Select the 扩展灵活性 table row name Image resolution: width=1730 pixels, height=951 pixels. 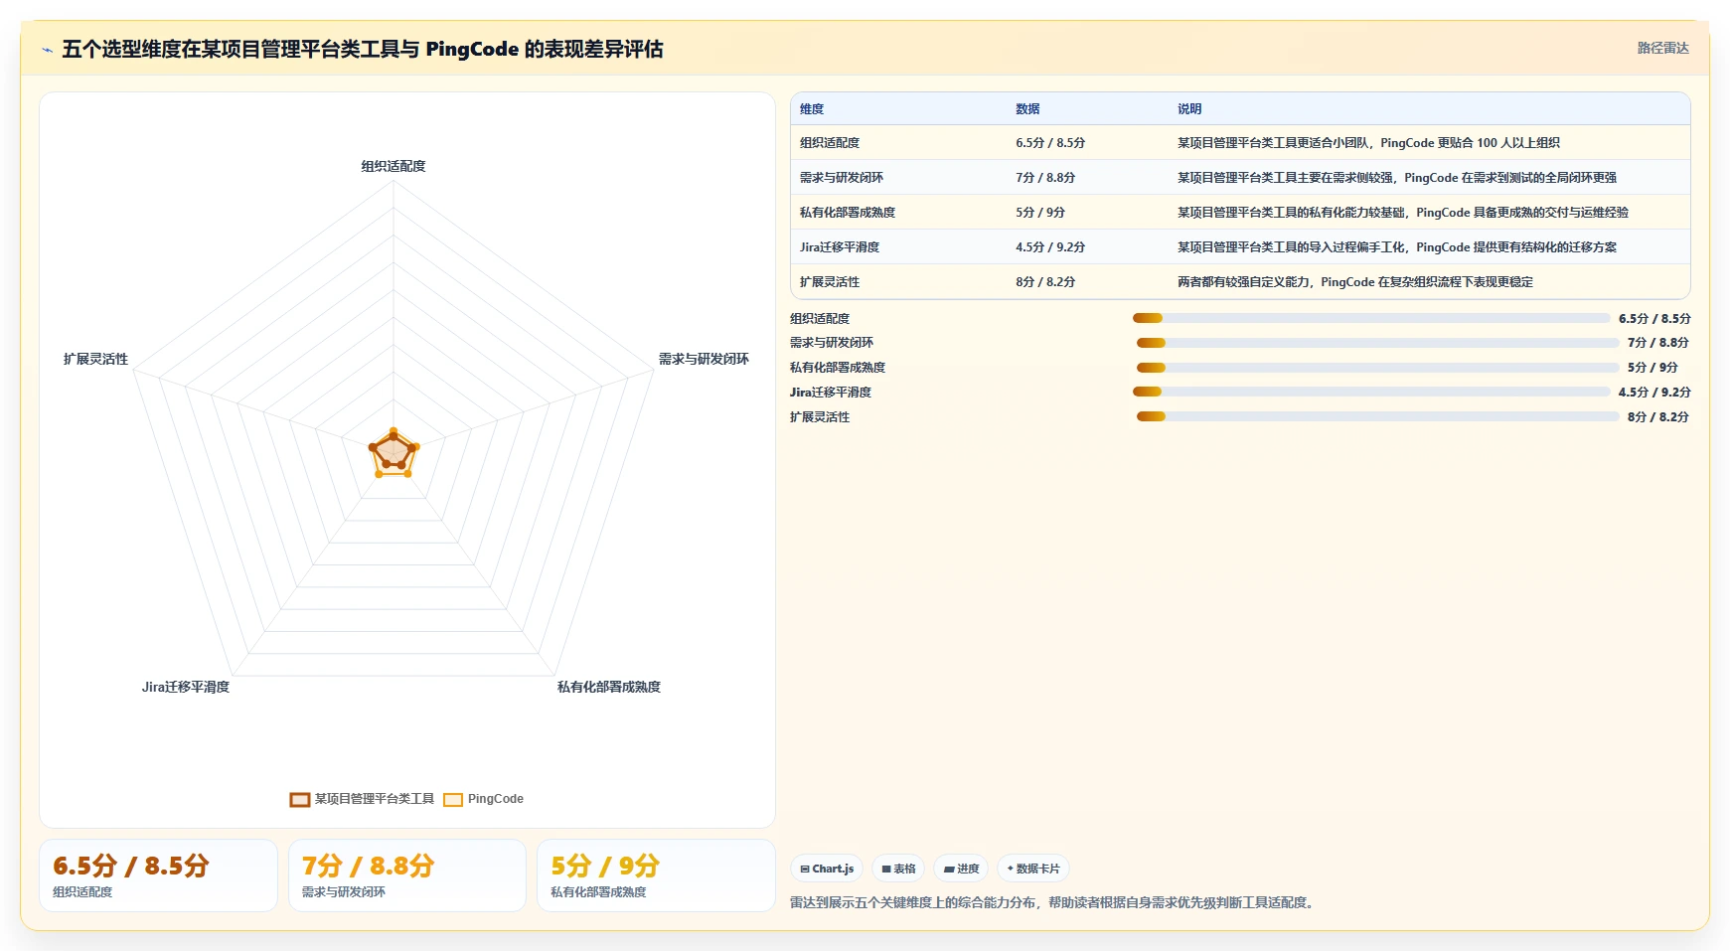click(830, 282)
